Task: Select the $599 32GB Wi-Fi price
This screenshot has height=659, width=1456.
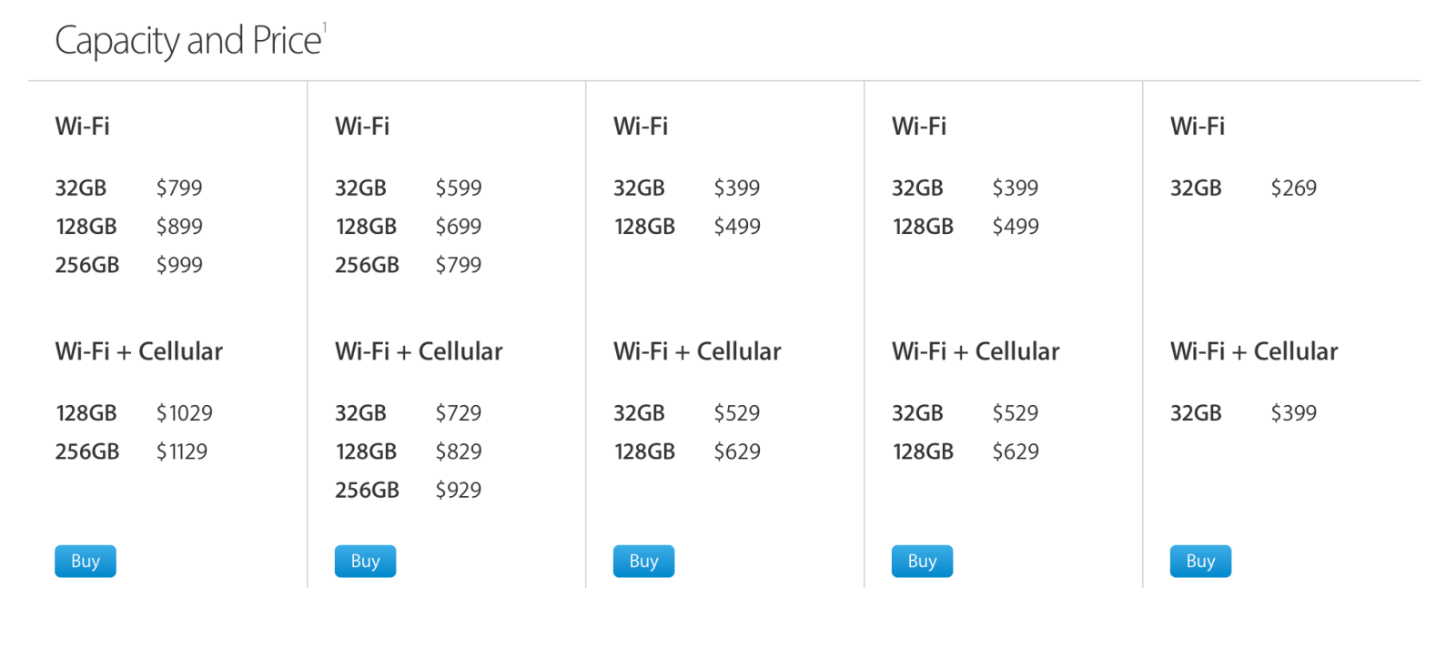Action: [x=459, y=188]
